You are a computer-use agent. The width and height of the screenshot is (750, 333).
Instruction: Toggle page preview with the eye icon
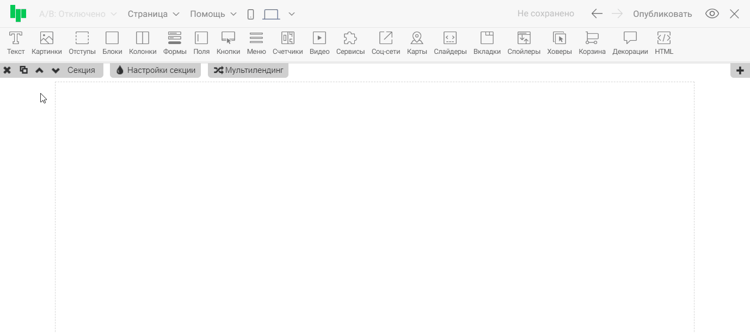click(712, 14)
